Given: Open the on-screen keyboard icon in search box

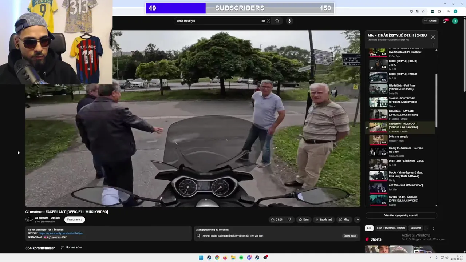Looking at the screenshot, I should (263, 21).
